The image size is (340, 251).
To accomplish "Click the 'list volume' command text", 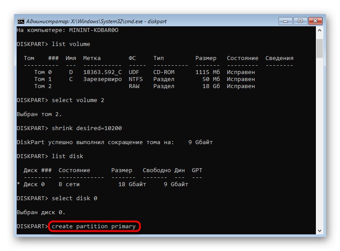I will coord(71,44).
